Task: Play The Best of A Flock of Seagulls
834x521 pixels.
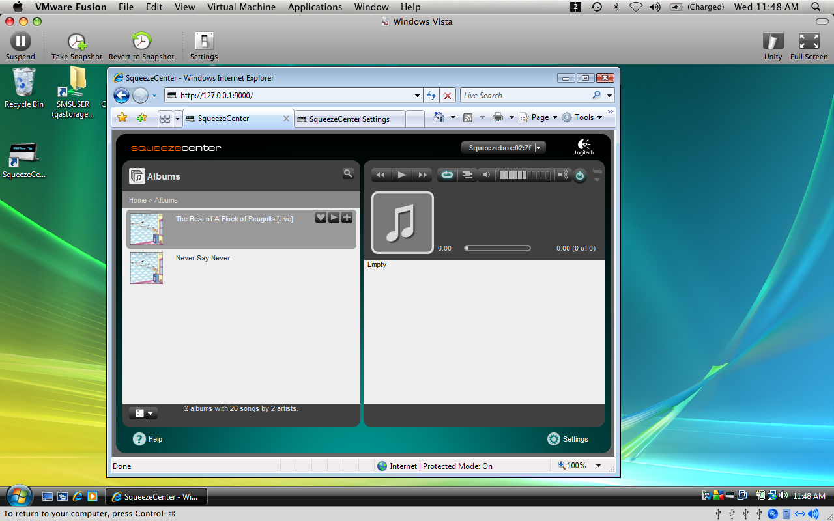Action: 334,218
